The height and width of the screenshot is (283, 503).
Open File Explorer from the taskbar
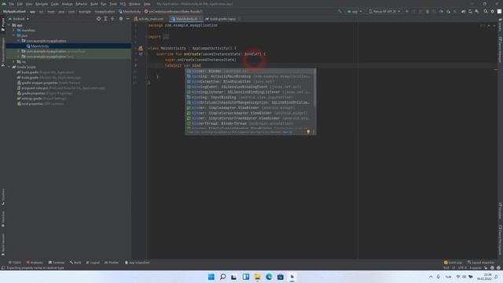[x=257, y=277]
